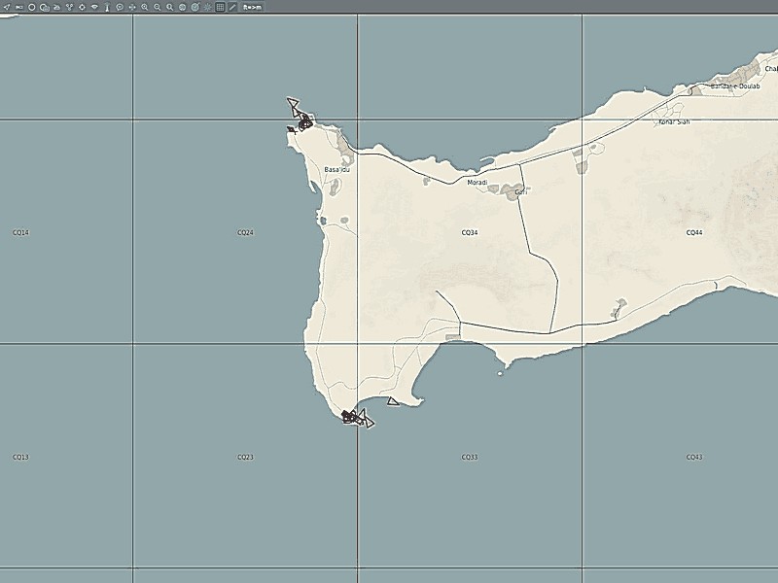This screenshot has width=778, height=583.
Task: Open the speech bubble chat icon
Action: (x=120, y=7)
